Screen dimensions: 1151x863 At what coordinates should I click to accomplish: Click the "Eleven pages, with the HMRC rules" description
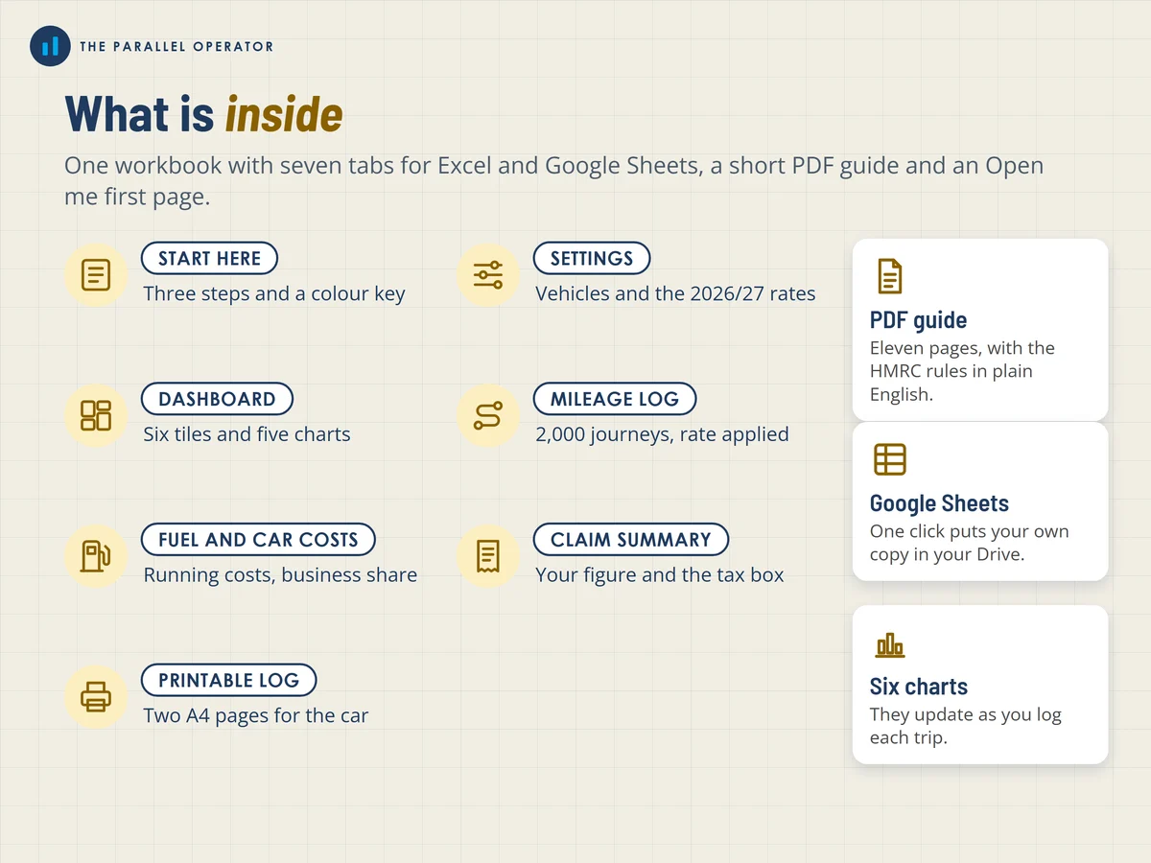click(x=963, y=371)
